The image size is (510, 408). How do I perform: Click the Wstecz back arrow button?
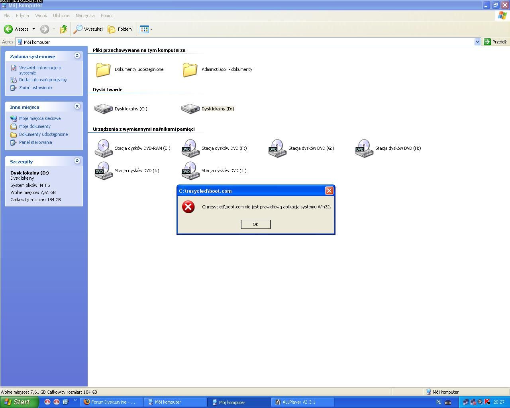coord(16,29)
